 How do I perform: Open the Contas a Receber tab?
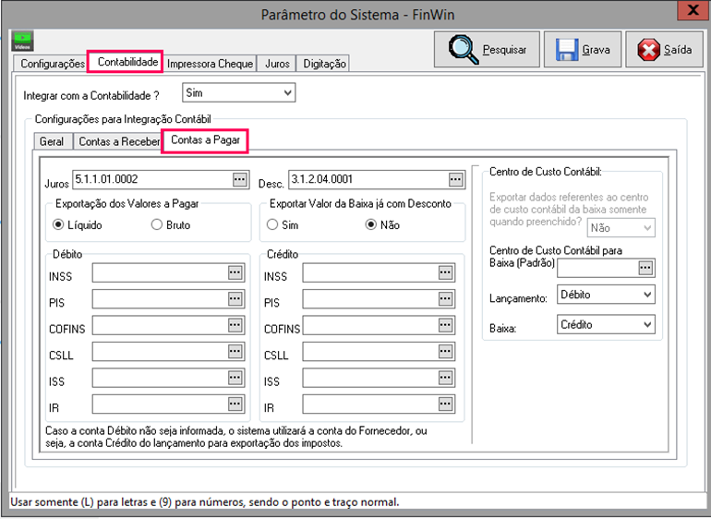[x=118, y=142]
